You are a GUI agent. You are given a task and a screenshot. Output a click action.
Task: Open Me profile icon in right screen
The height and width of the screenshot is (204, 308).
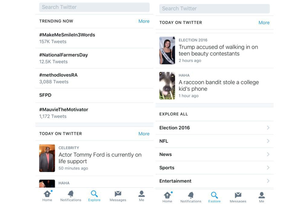pyautogui.click(x=261, y=195)
